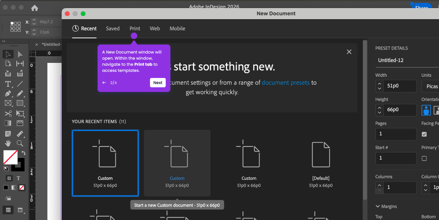Open the Units dropdown showing Picas
The width and height of the screenshot is (439, 220).
430,86
